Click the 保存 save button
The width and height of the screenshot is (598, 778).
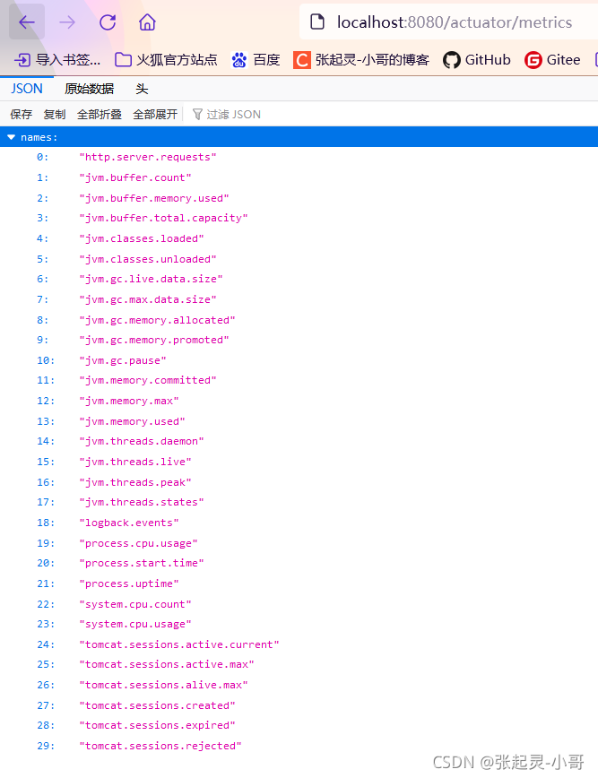point(21,114)
